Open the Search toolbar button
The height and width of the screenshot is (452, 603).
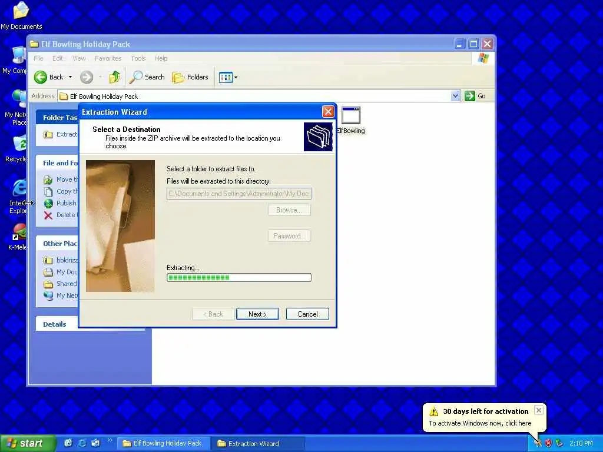click(x=147, y=77)
